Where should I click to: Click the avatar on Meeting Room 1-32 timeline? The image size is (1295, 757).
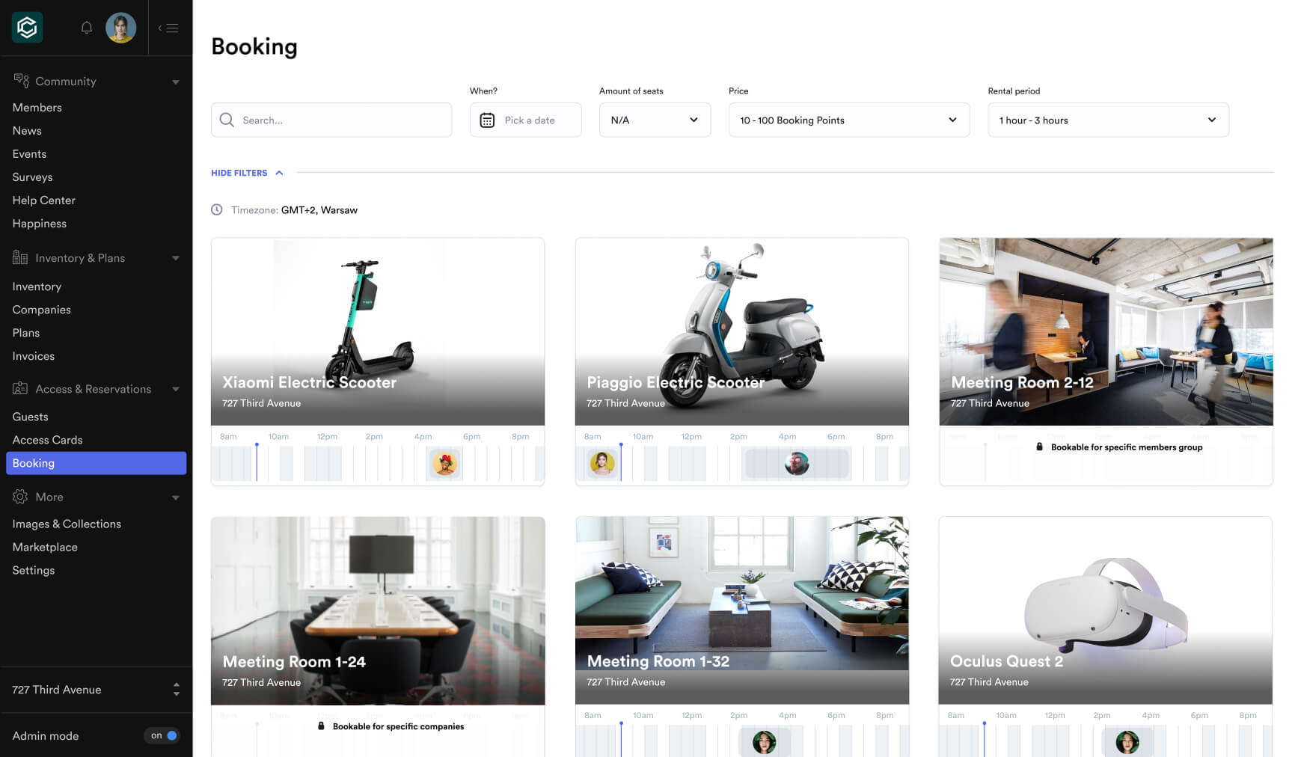click(x=764, y=742)
